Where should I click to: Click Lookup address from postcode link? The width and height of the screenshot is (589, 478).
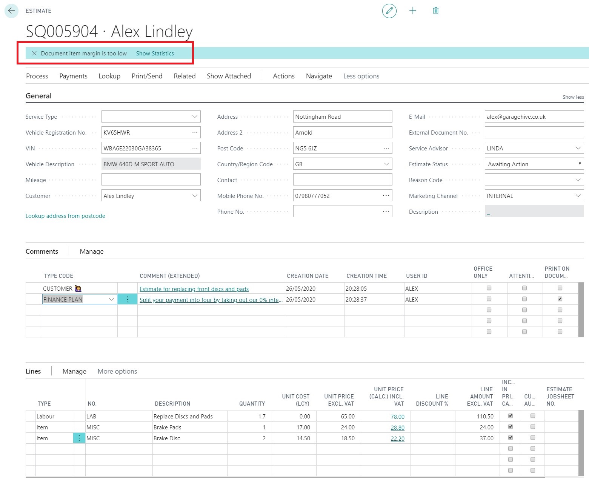point(65,216)
